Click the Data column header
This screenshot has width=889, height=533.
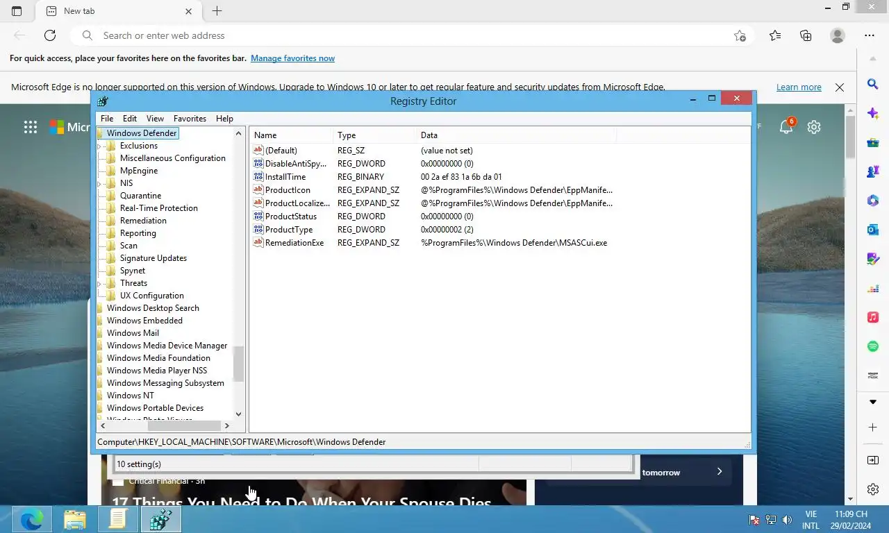pyautogui.click(x=515, y=135)
